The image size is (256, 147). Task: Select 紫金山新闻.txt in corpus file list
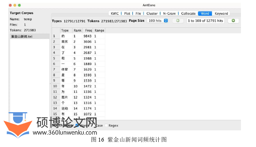[x=30, y=36]
